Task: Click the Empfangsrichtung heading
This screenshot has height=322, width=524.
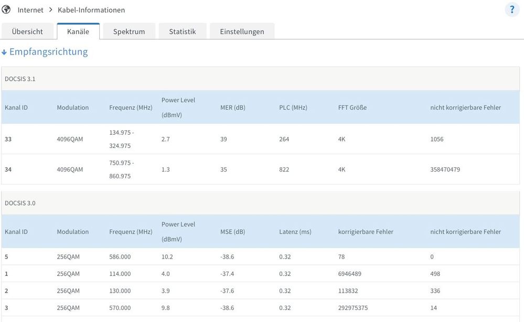Action: click(x=48, y=52)
